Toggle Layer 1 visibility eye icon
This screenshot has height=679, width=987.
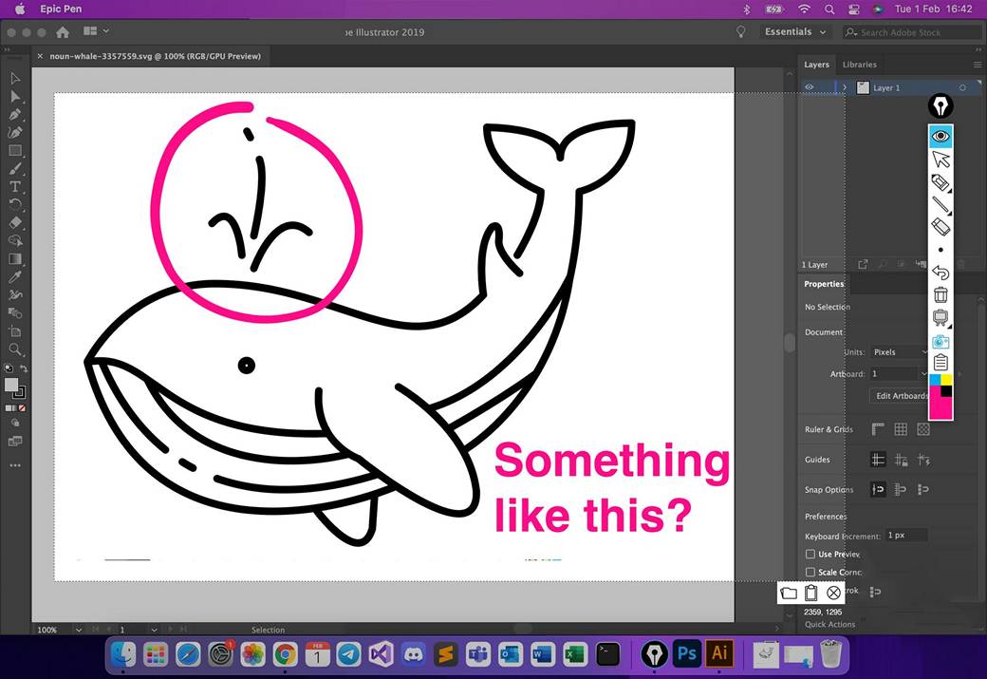coord(810,87)
